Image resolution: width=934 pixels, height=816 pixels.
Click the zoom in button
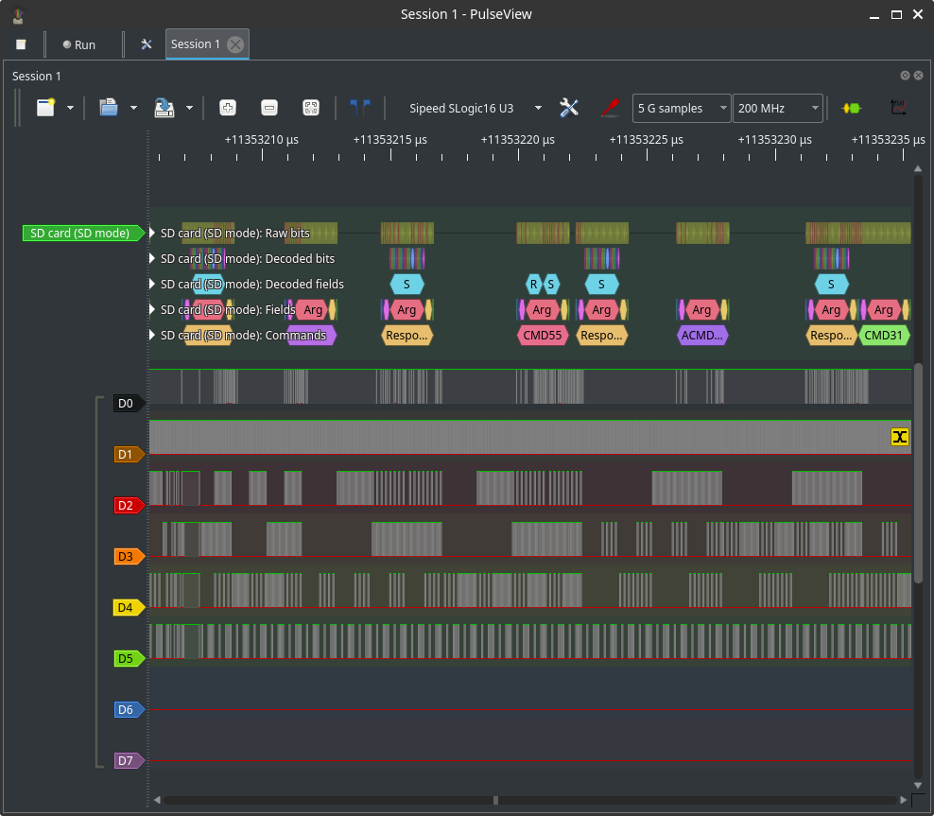(227, 108)
